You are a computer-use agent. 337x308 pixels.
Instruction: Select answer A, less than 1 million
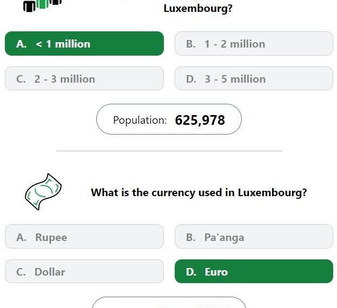click(x=84, y=44)
